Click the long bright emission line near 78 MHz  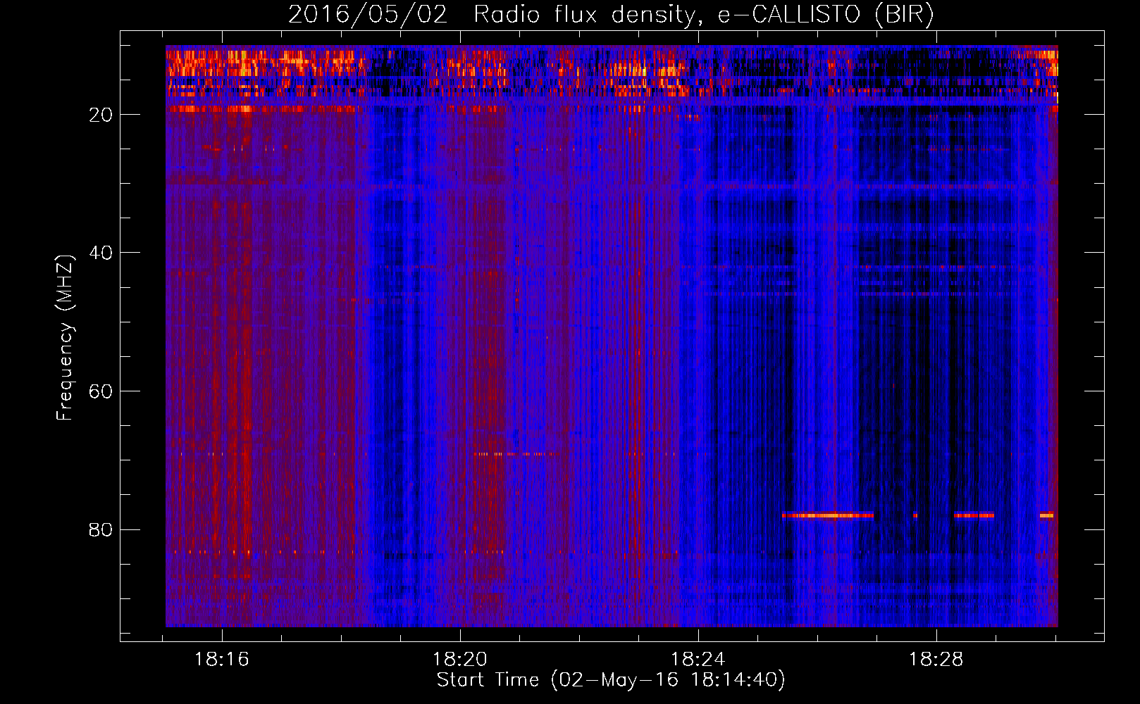click(x=828, y=515)
